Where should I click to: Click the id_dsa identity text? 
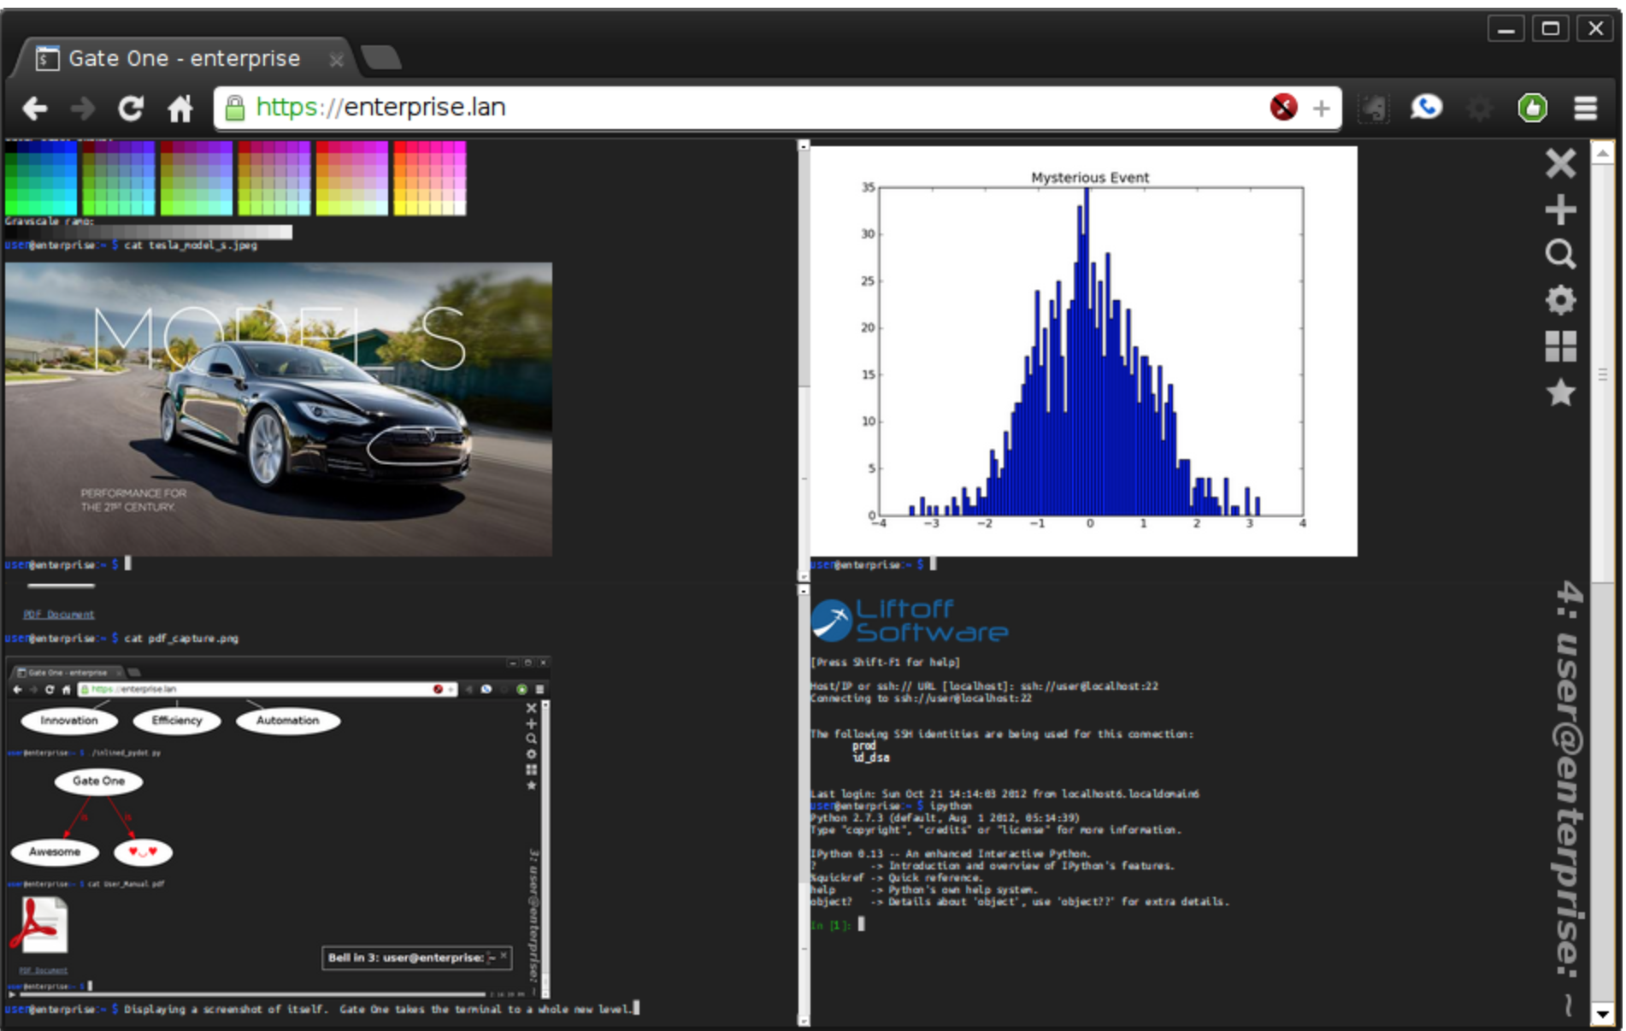[x=870, y=757]
